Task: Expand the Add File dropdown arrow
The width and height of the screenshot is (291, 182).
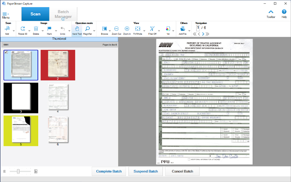Action: tap(189, 31)
